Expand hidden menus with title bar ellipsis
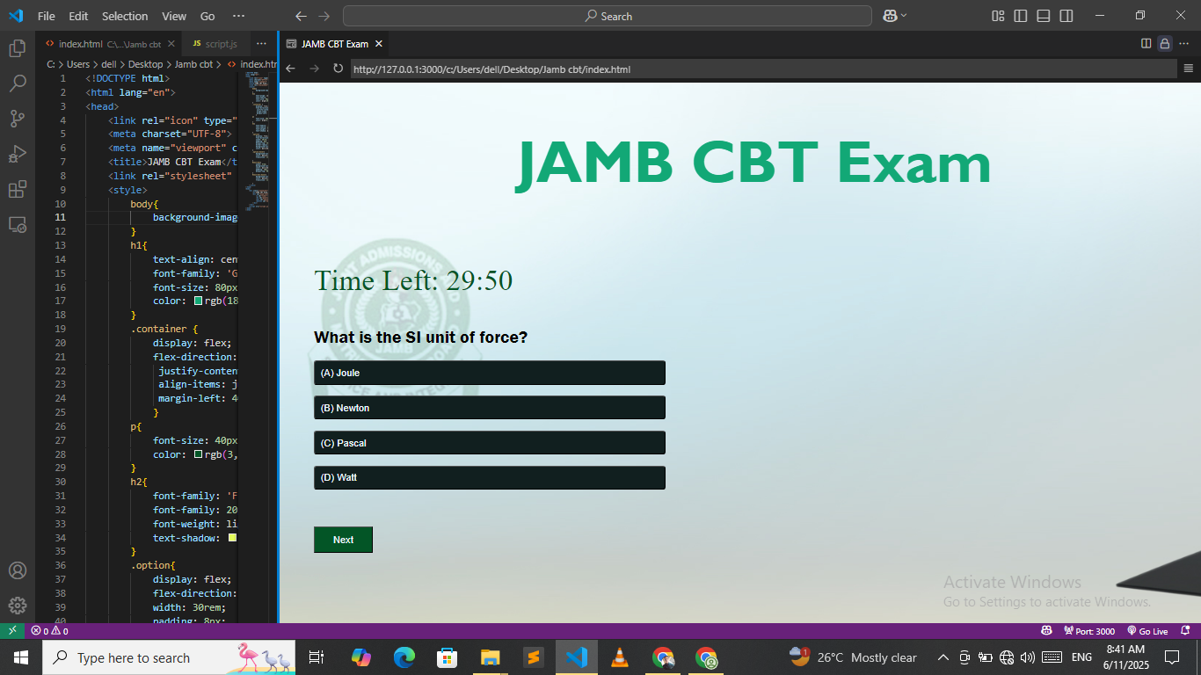 coord(239,16)
